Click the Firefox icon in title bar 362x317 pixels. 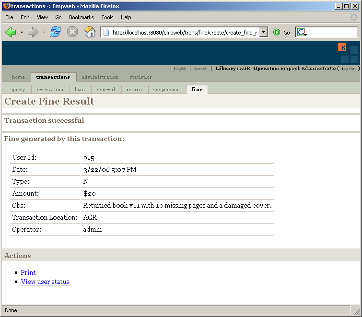7,6
